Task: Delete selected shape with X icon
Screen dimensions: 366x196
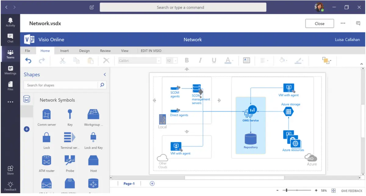Action: coord(106,60)
